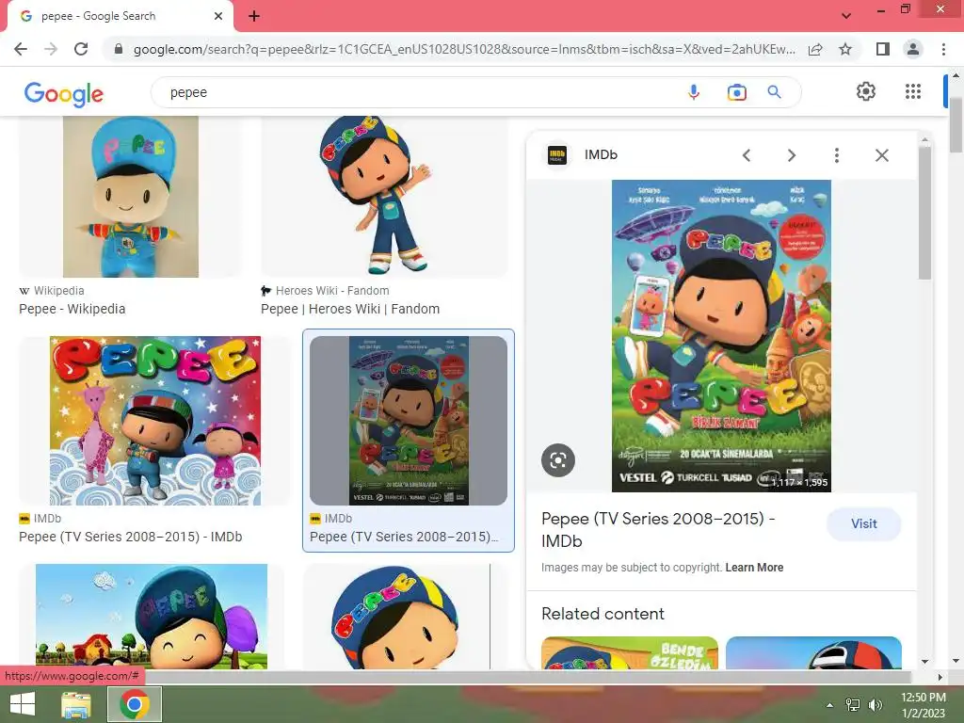Click the Wikipedia source label
The height and width of the screenshot is (723, 964).
pyautogui.click(x=59, y=291)
